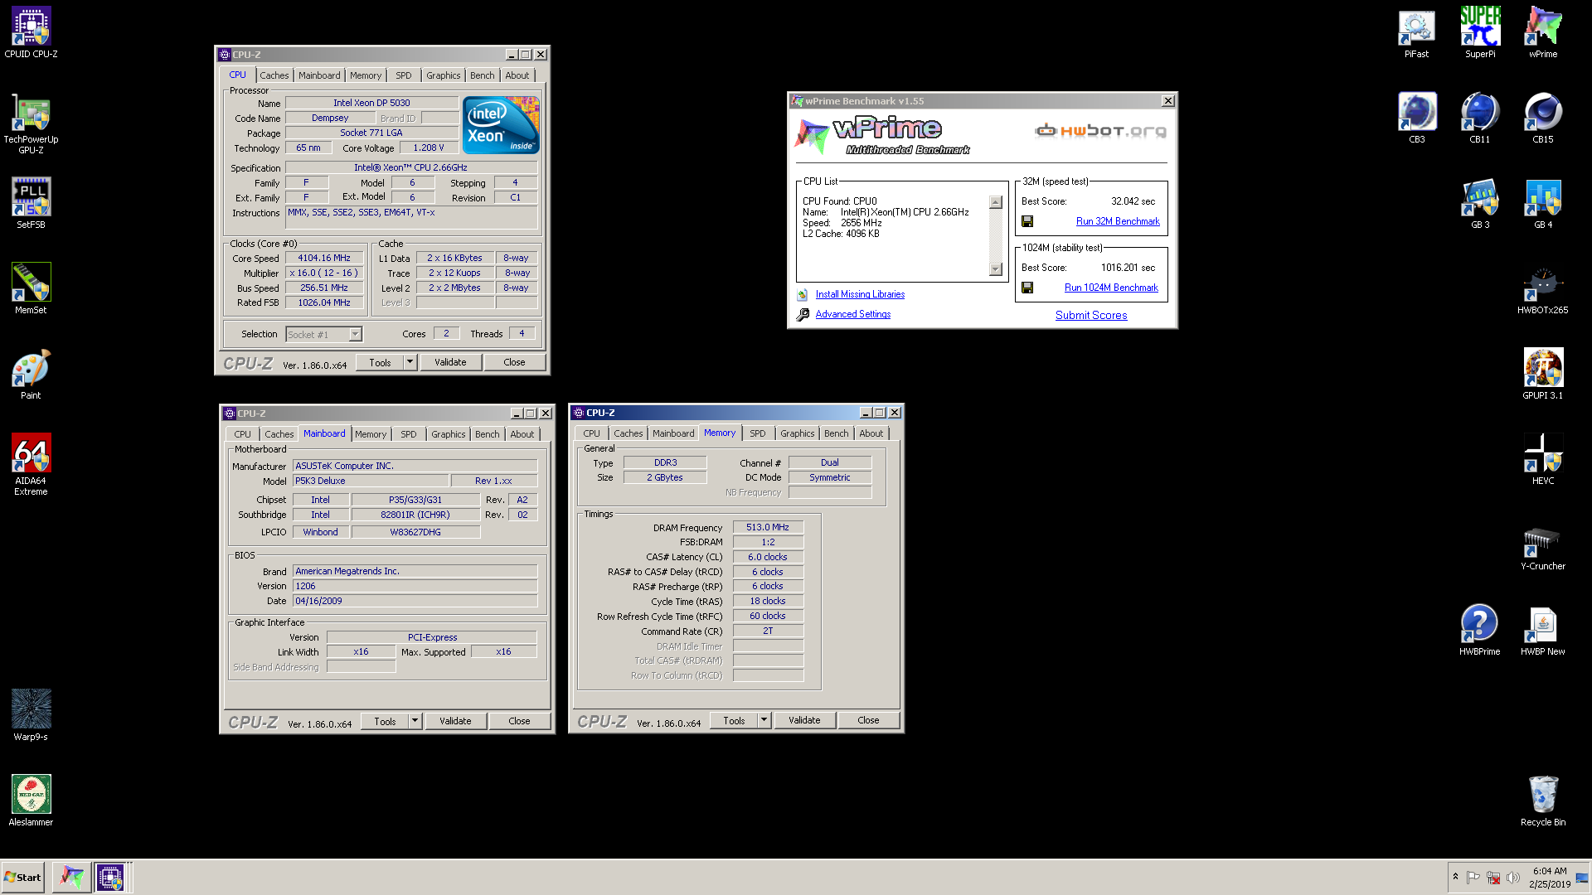Open the CPUID CPU-Z desktop shortcut

tap(31, 33)
